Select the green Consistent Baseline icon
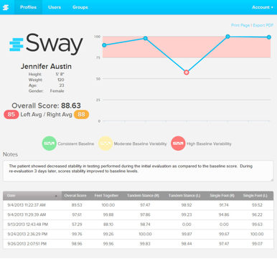This screenshot has height=259, width=277. coord(50,143)
